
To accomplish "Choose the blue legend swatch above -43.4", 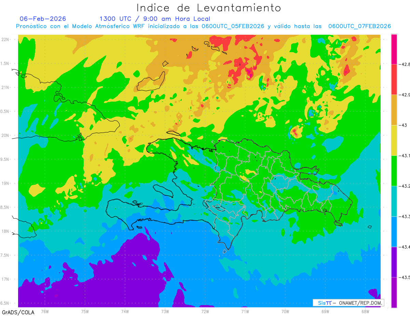I will [394, 232].
